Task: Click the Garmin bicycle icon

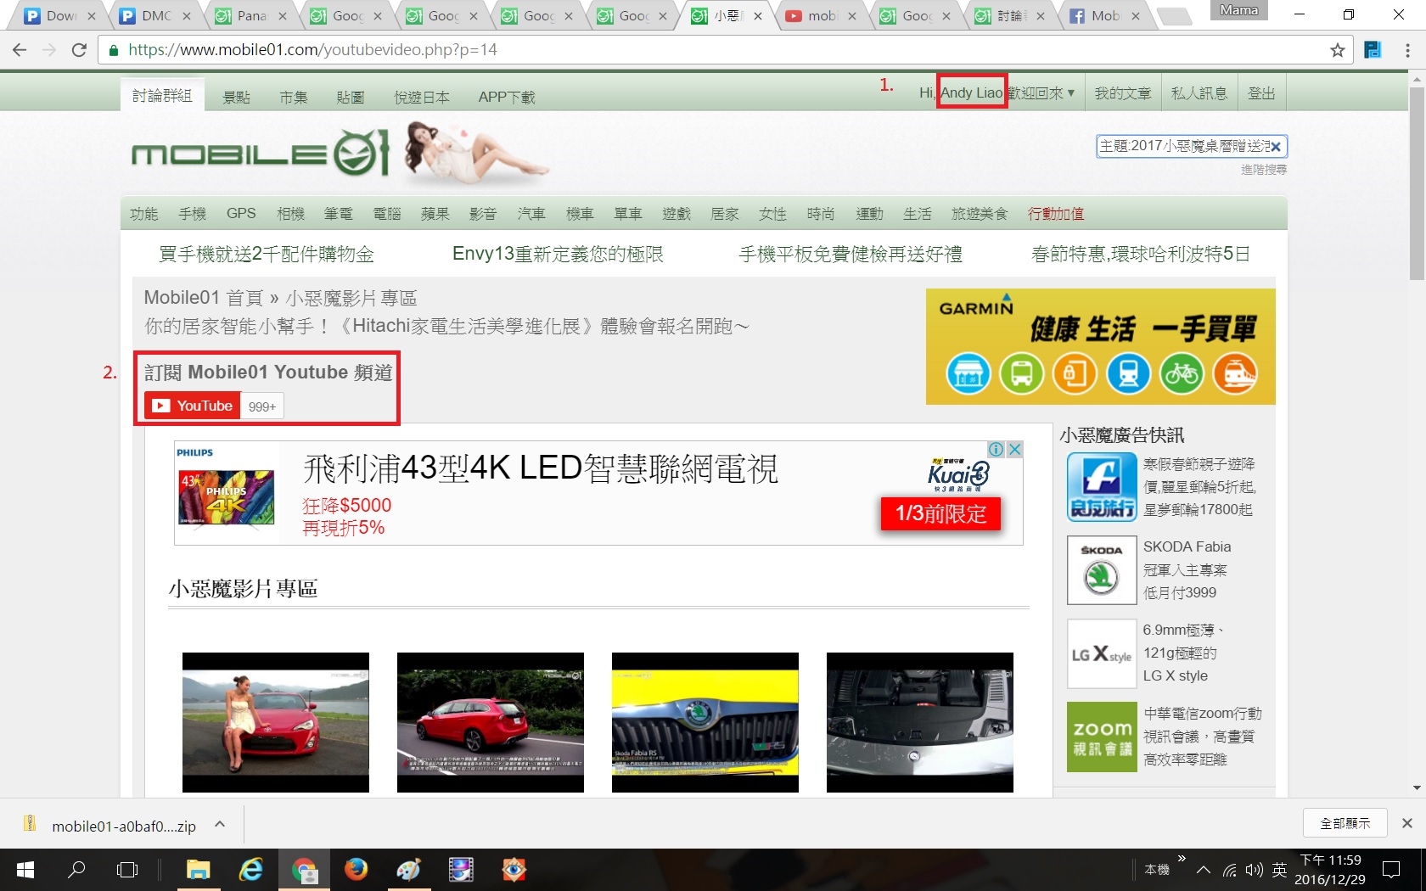Action: 1182,373
